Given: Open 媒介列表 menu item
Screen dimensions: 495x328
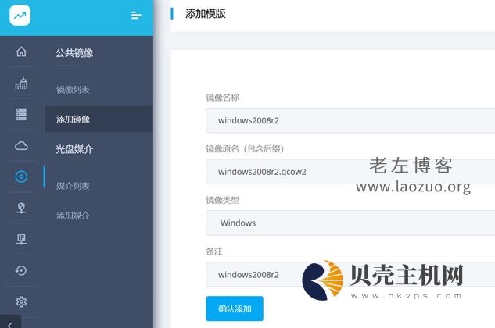Looking at the screenshot, I should pos(73,186).
